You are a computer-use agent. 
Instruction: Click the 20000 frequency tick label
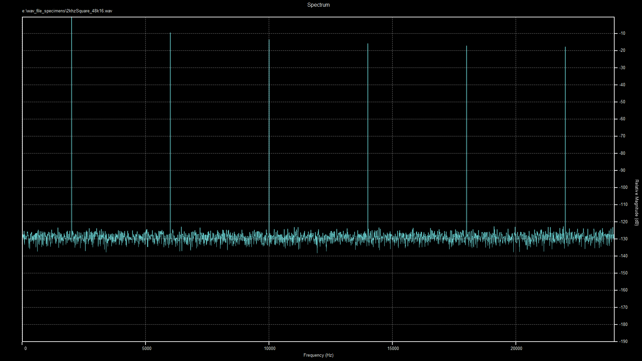click(516, 348)
